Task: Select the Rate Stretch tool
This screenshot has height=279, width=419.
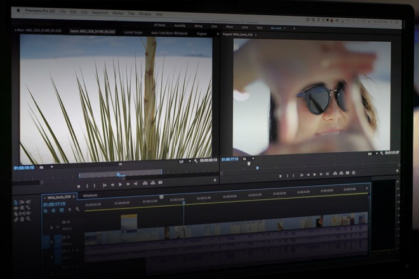Action: tap(28, 207)
